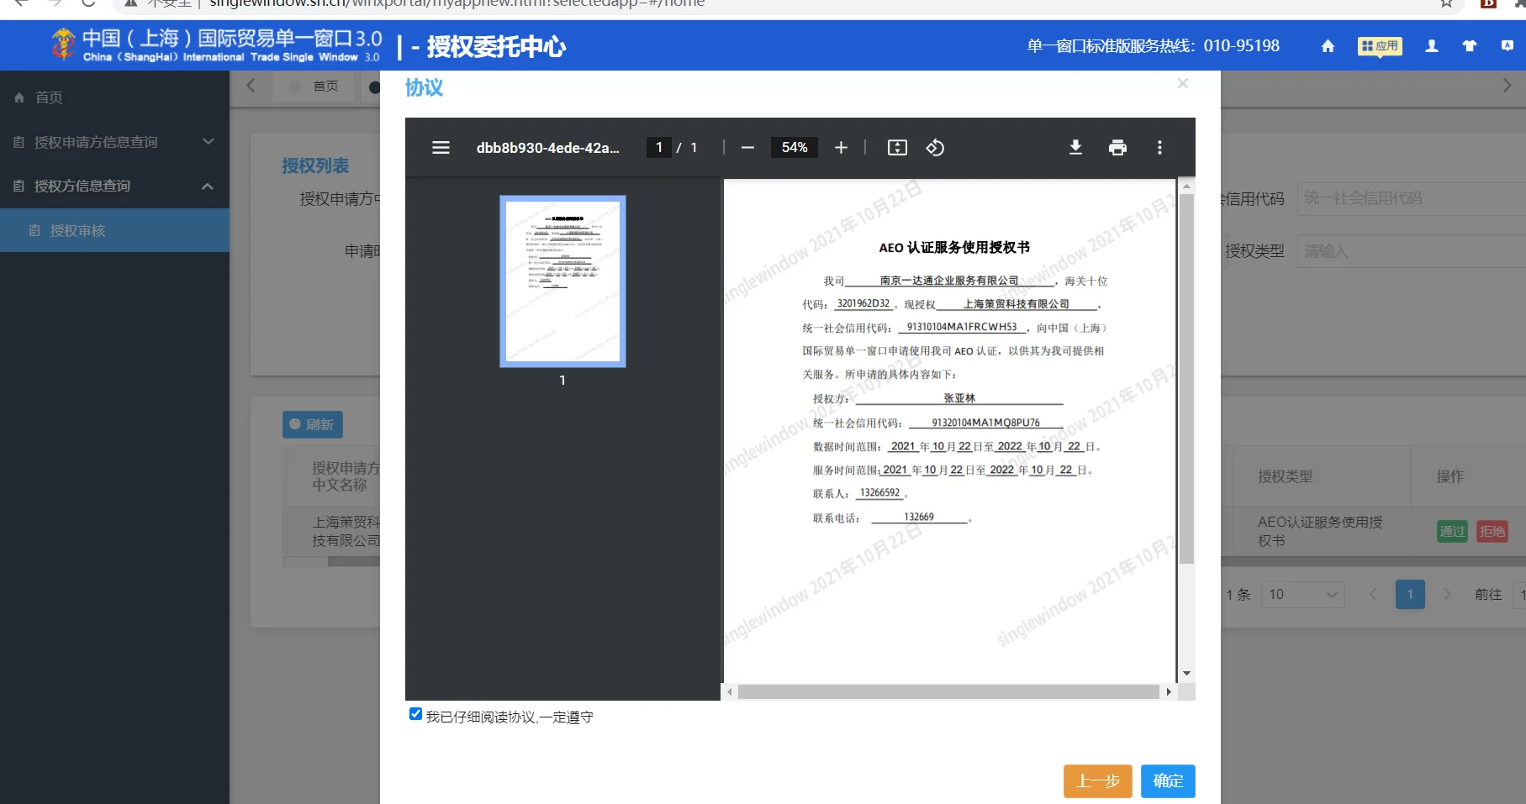The width and height of the screenshot is (1526, 804).
Task: Select page 1 thumbnail in PDF sidebar
Action: [562, 281]
